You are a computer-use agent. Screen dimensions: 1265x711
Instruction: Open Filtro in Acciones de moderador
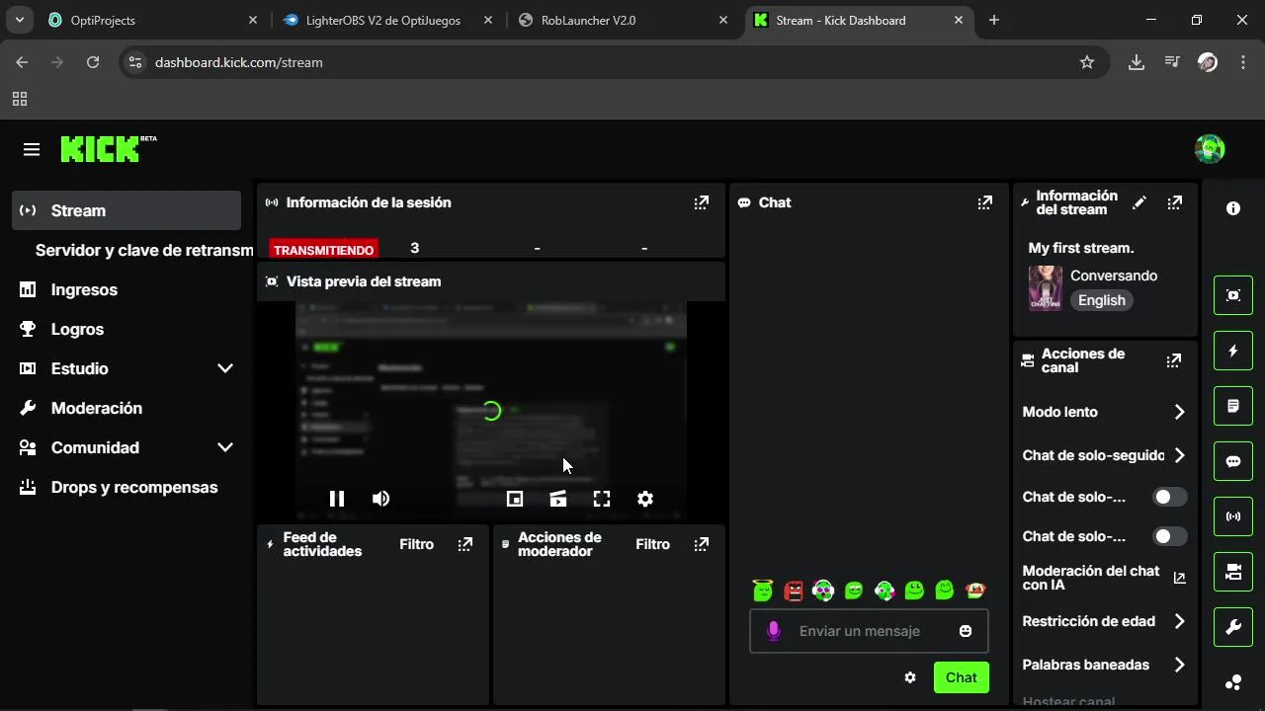coord(652,544)
